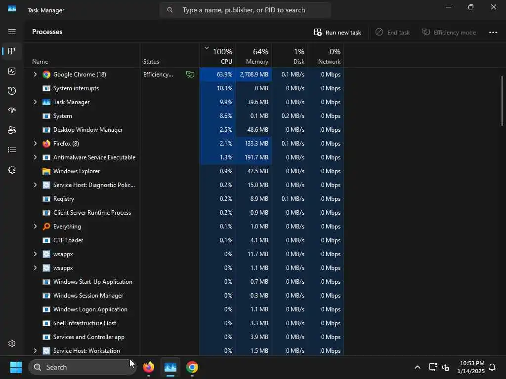Expand the Task Manager process group

pos(35,102)
